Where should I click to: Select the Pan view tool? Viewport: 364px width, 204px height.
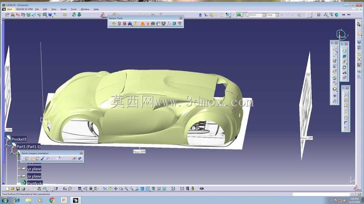(116, 189)
